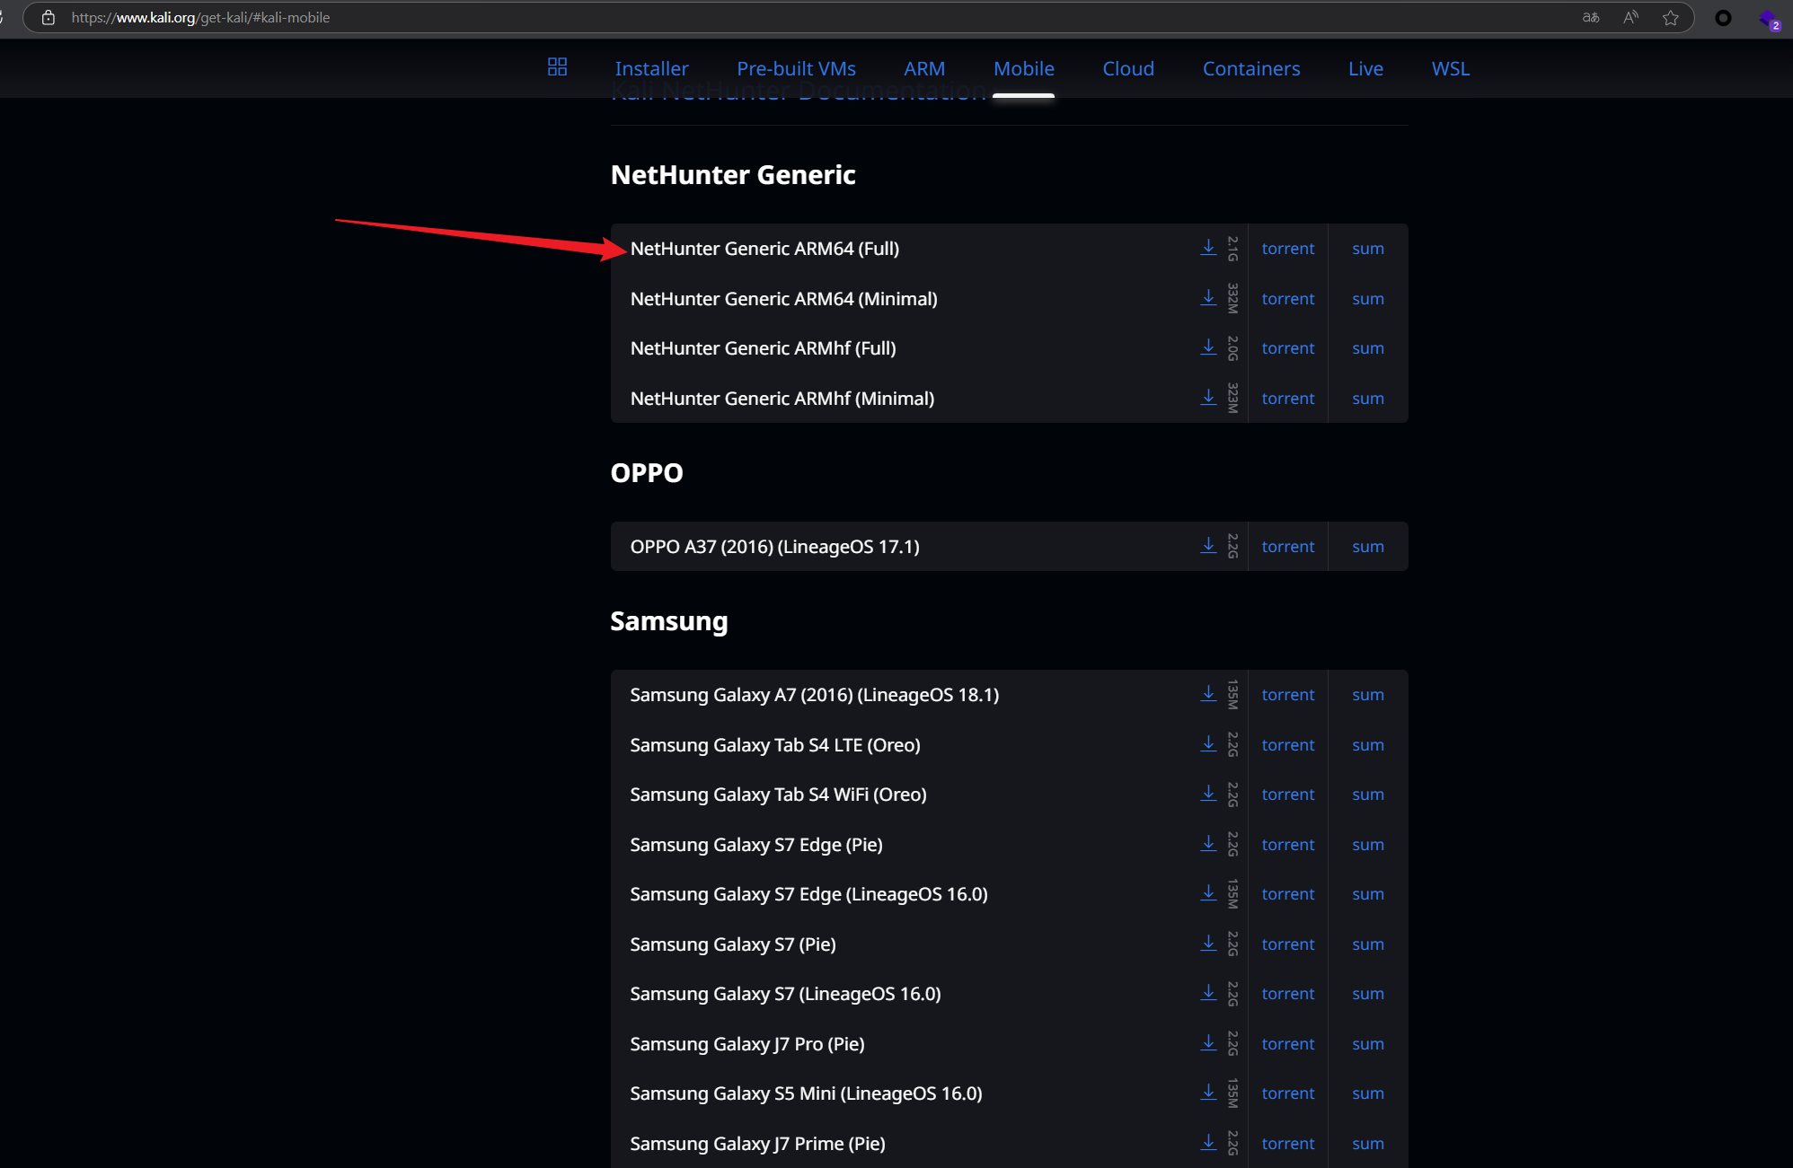The image size is (1793, 1168).
Task: Click the translate icon in address bar
Action: (x=1591, y=18)
